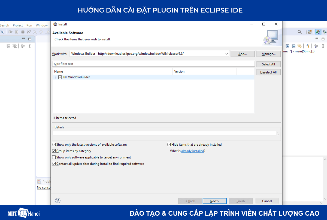Click the 'already installed' hyperlink
Image resolution: width=327 pixels, height=220 pixels.
pyautogui.click(x=193, y=151)
